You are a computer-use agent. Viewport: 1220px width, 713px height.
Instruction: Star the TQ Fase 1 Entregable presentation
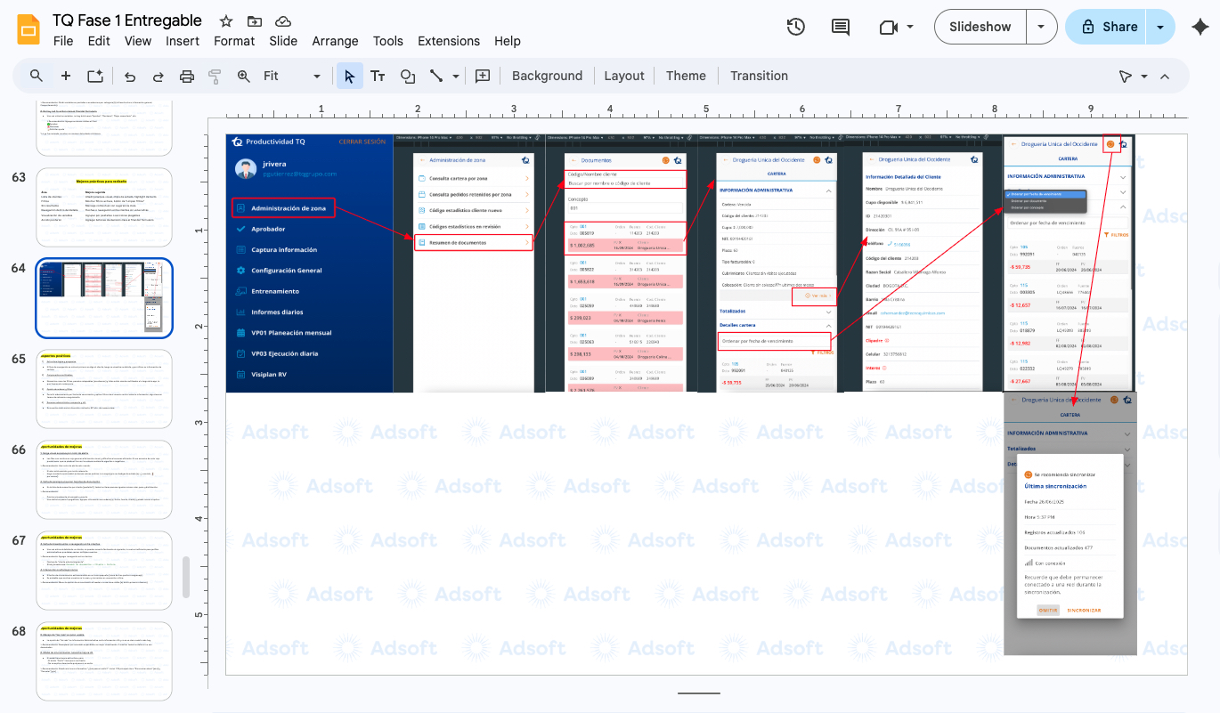226,21
